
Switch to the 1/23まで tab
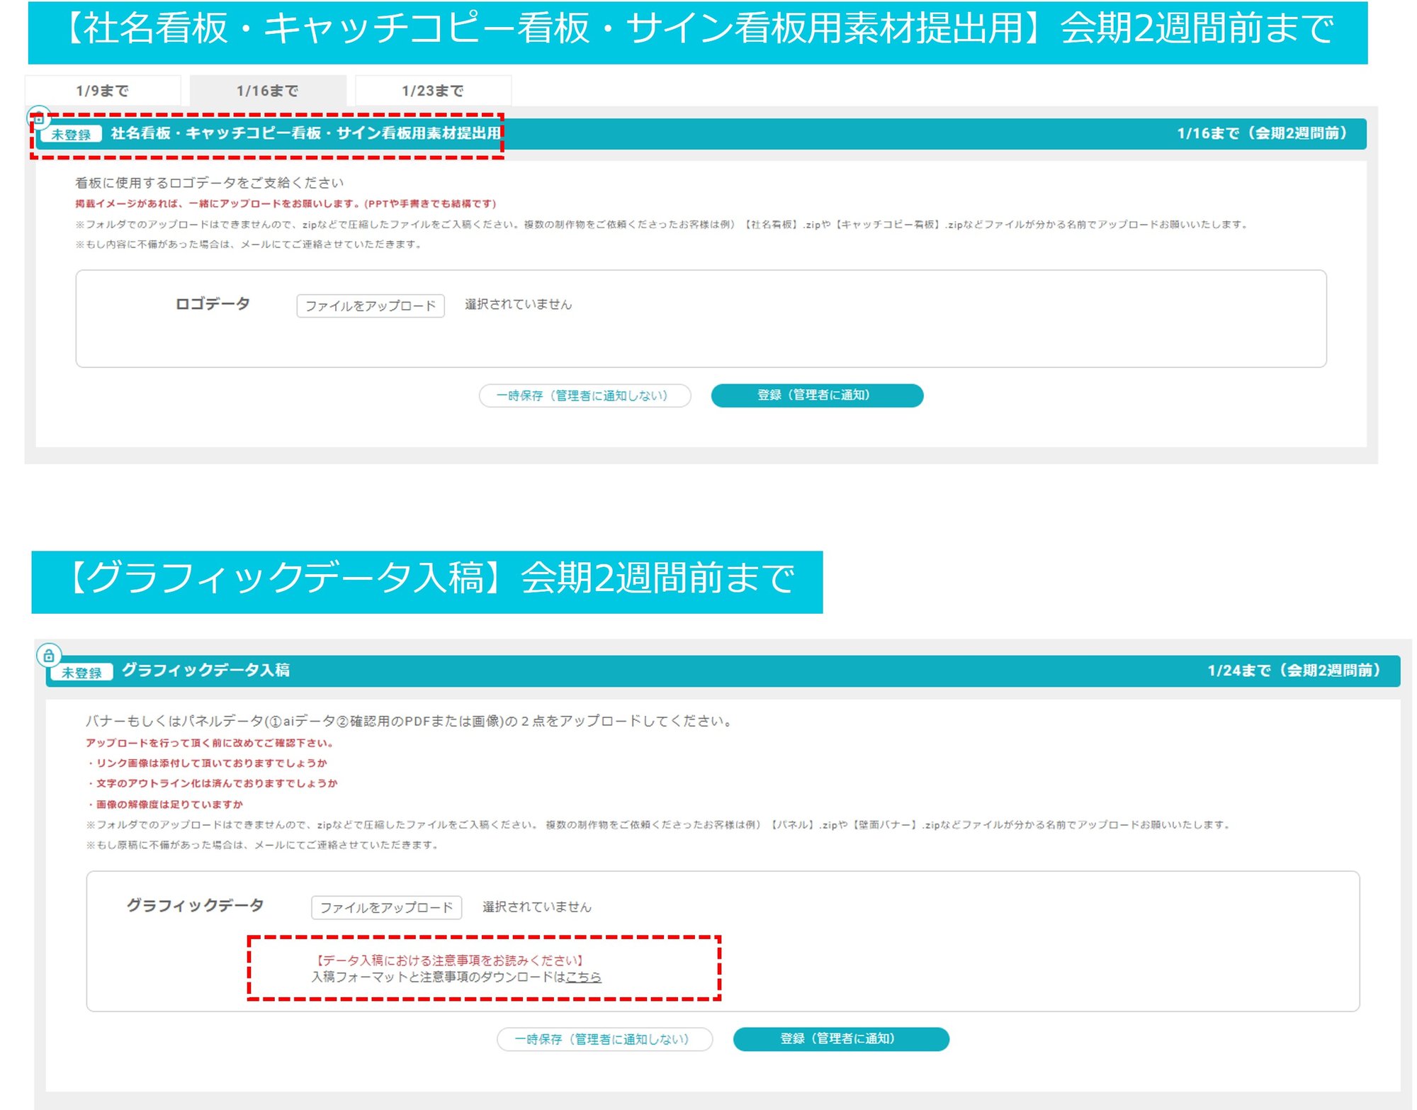(431, 89)
